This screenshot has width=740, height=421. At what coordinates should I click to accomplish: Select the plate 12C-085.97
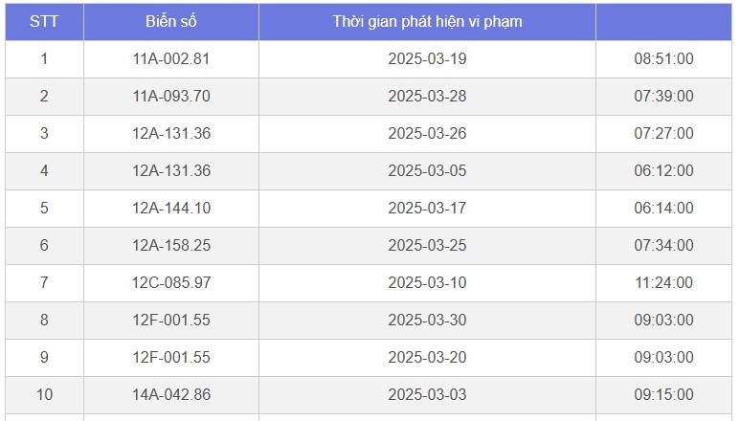(171, 283)
